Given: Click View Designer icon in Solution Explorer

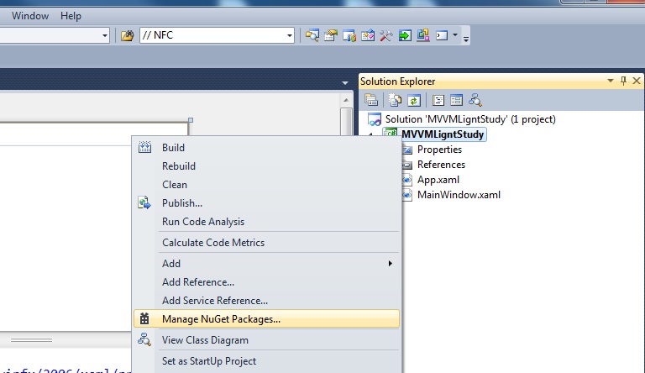Looking at the screenshot, I should [456, 100].
